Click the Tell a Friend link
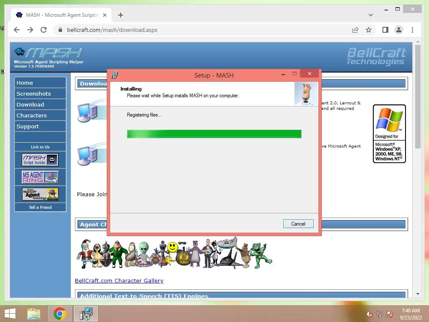This screenshot has width=429, height=322. [x=40, y=207]
